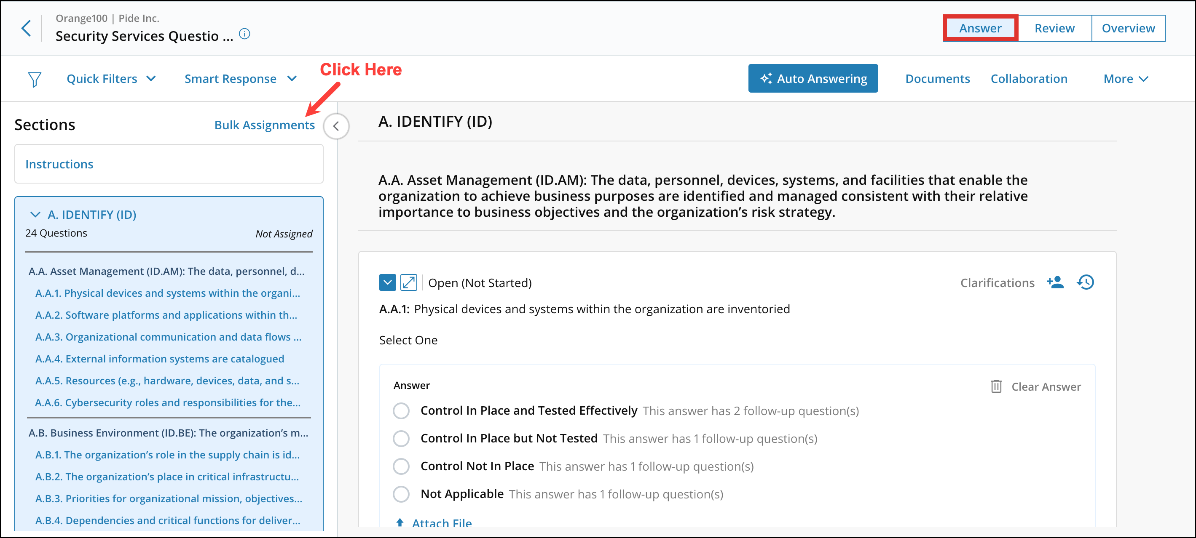Image resolution: width=1196 pixels, height=538 pixels.
Task: Click 'Not Assigned' status text
Action: click(x=284, y=234)
